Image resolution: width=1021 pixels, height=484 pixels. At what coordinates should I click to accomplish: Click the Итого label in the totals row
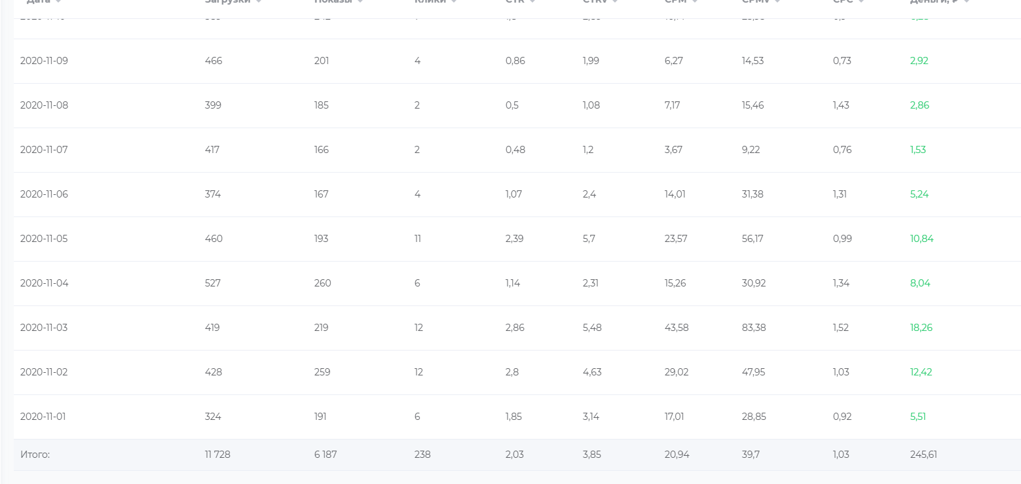(x=35, y=455)
